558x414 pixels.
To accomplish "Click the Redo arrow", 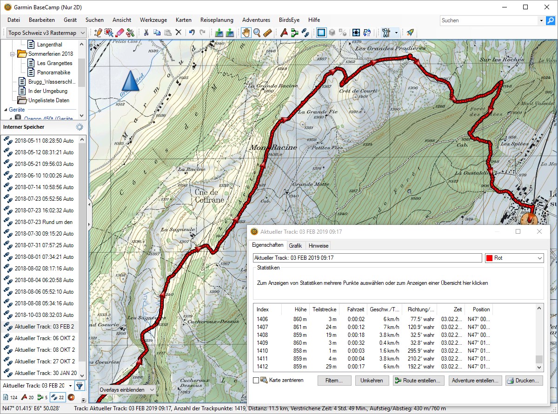I will [x=202, y=33].
